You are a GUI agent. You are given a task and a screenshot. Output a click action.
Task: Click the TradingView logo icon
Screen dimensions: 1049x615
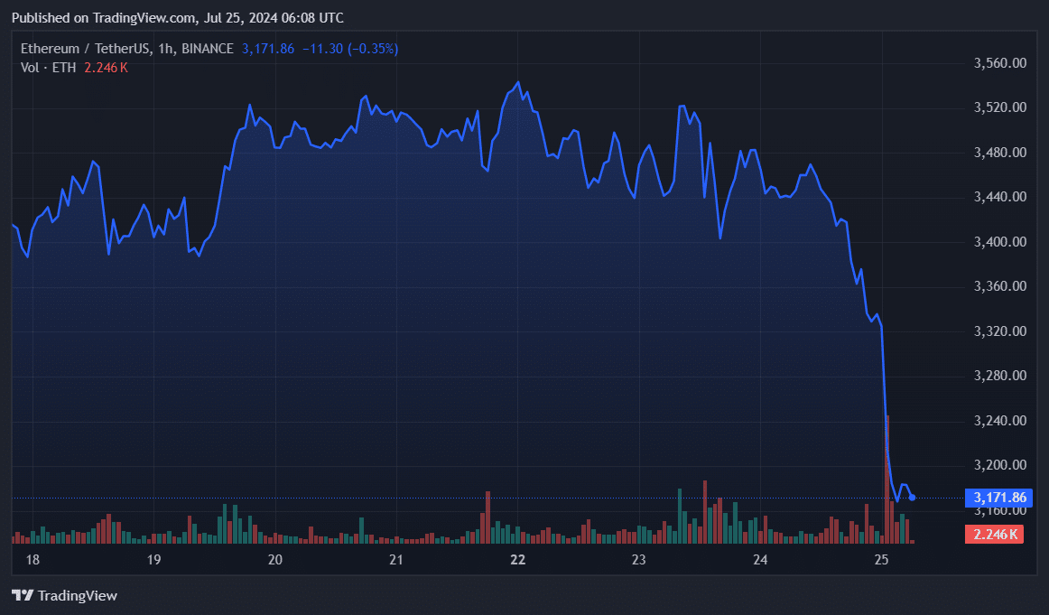click(x=22, y=595)
